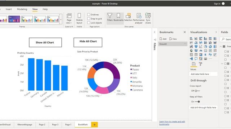
Task: Open the Sync slicers pane
Action: click(148, 18)
